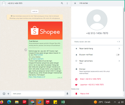Open the Shopee Pusat Bantuan link preview image
The width and height of the screenshot is (125, 105).
tap(45, 30)
